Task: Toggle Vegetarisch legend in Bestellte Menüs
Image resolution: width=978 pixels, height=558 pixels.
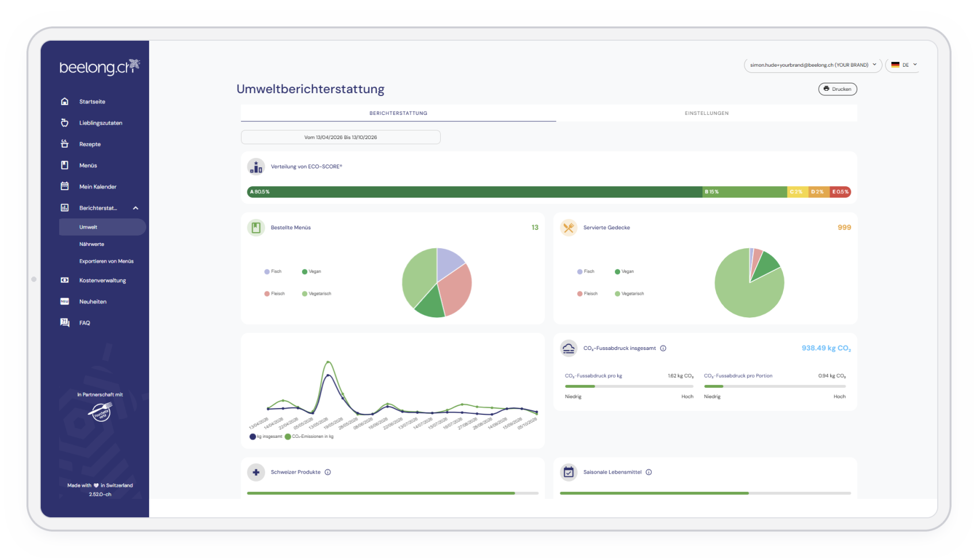Action: pos(316,294)
